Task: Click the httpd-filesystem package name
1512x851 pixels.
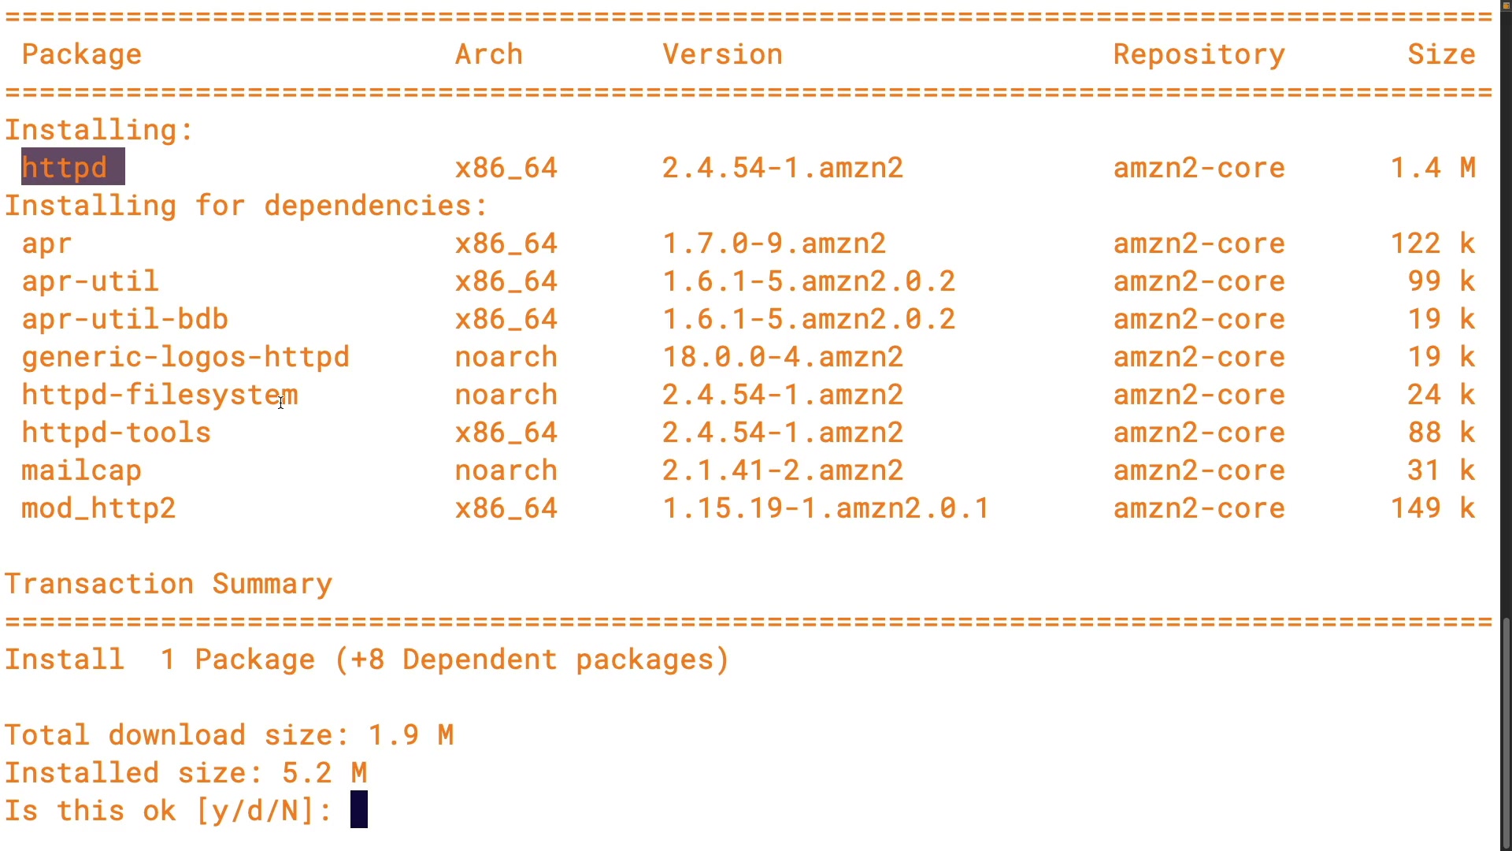Action: 159,395
